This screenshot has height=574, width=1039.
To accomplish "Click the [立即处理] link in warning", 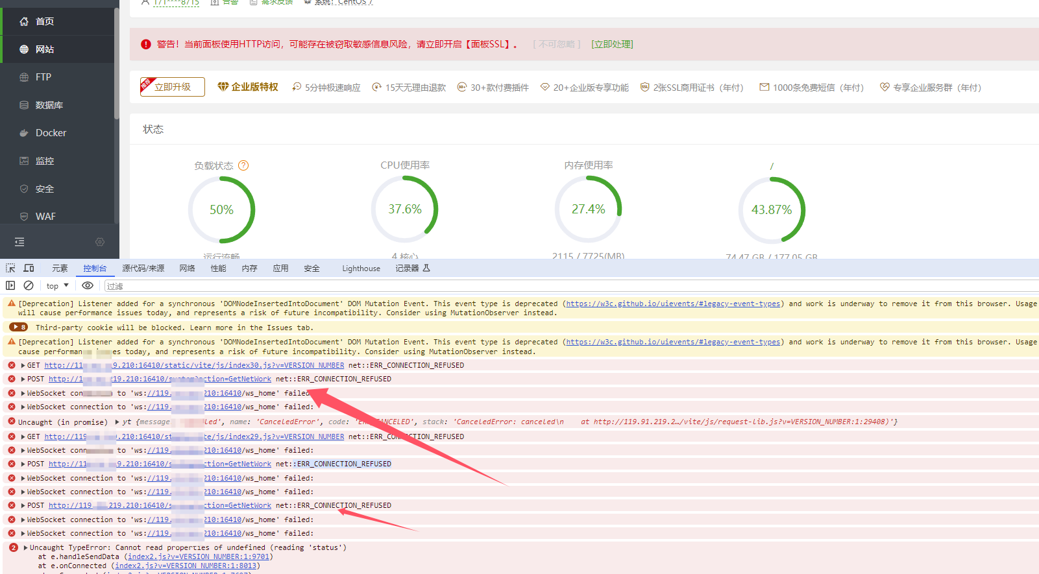I will click(x=612, y=44).
